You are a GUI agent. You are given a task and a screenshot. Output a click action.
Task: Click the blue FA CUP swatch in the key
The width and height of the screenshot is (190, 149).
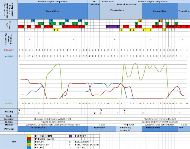29,148
